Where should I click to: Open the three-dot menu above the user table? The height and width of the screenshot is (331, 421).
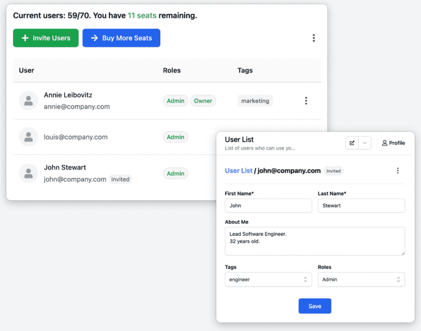coord(314,38)
